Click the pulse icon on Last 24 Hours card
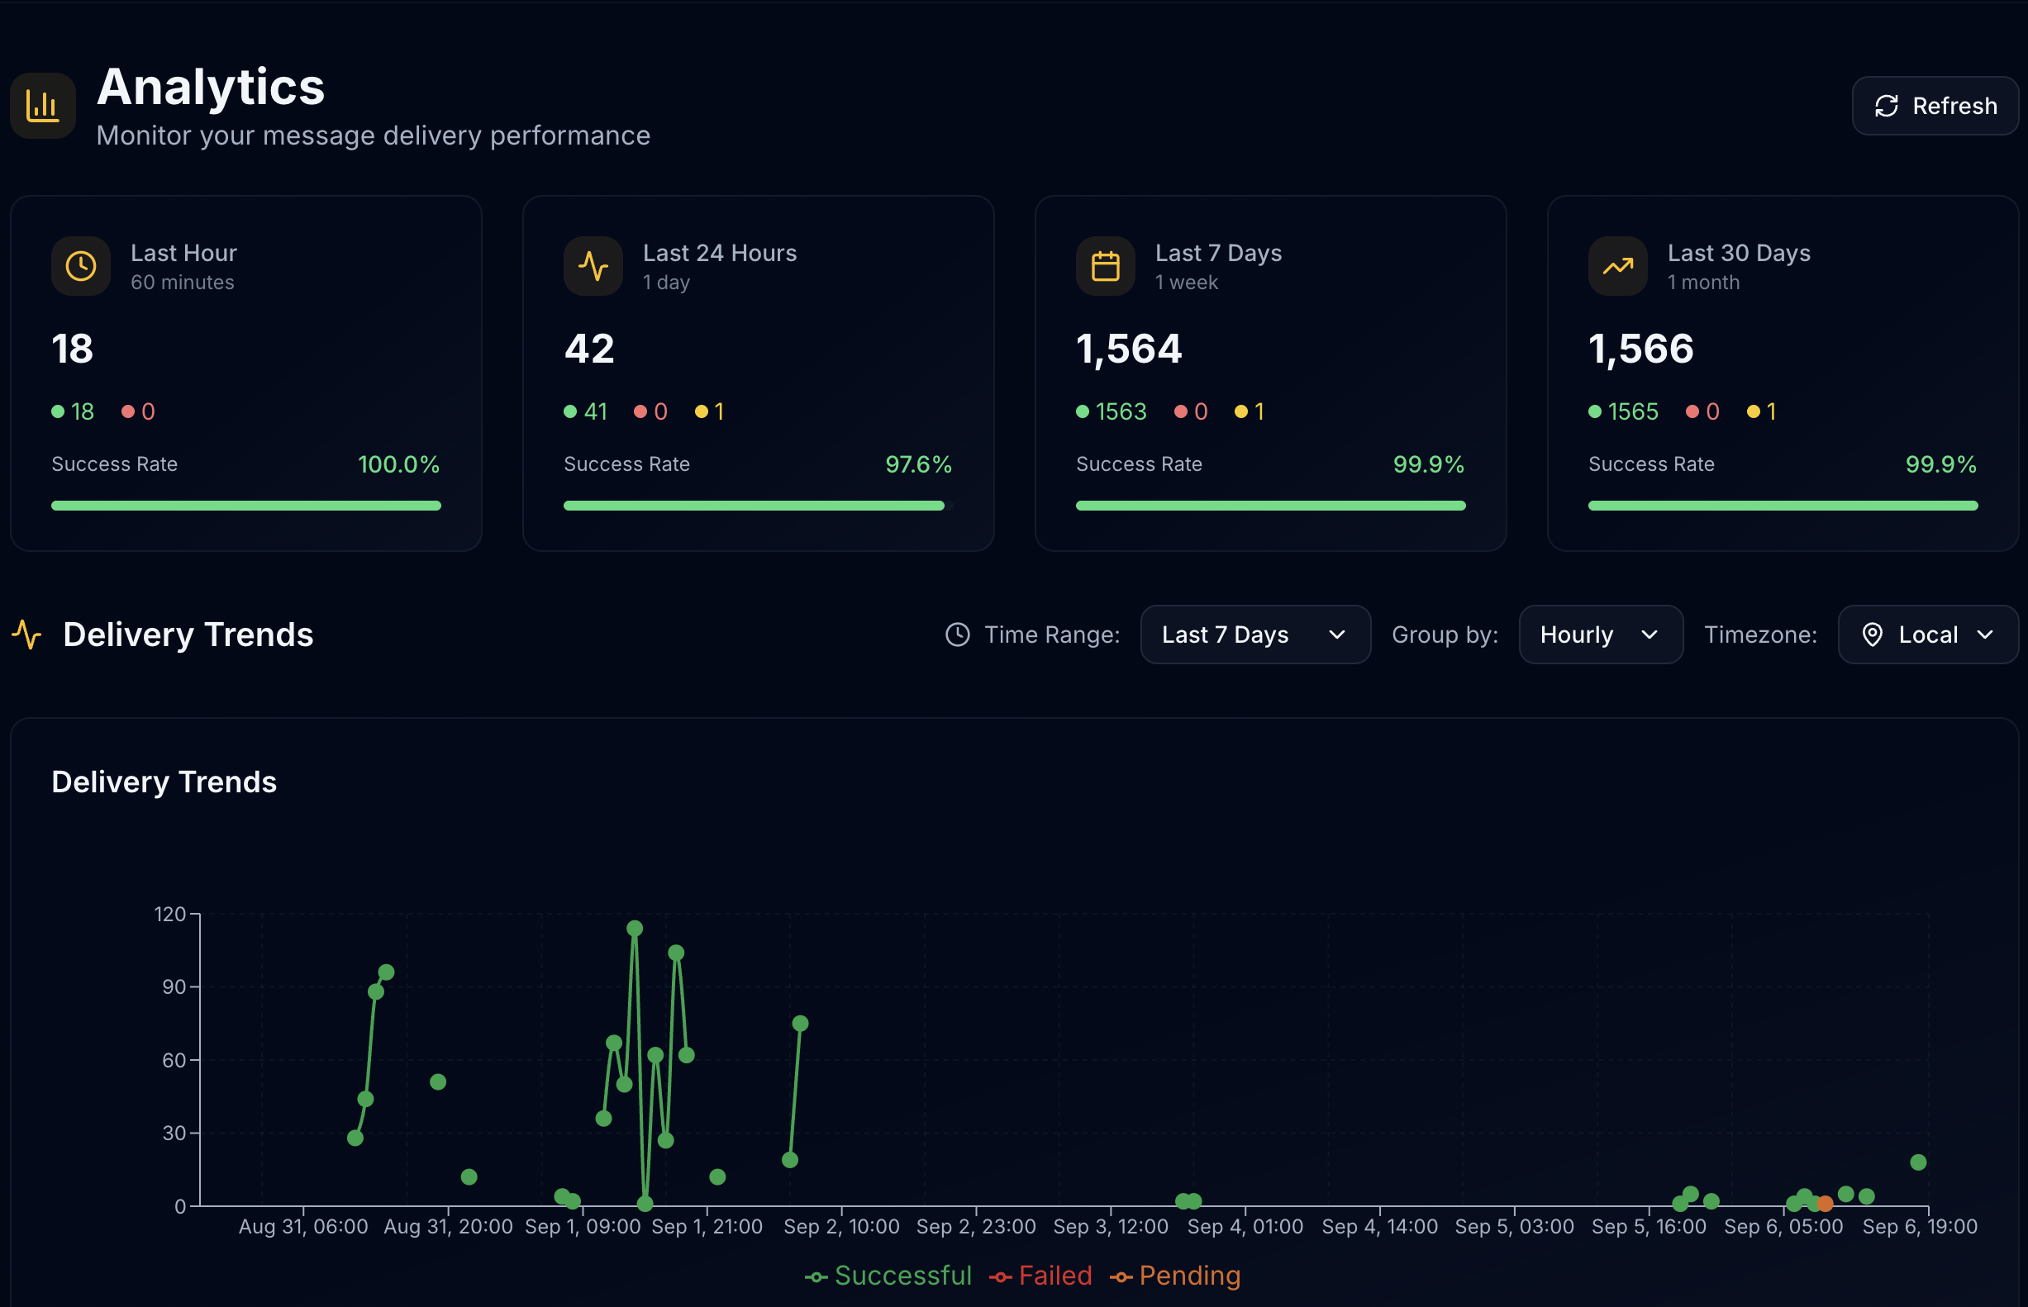This screenshot has width=2028, height=1307. point(593,266)
